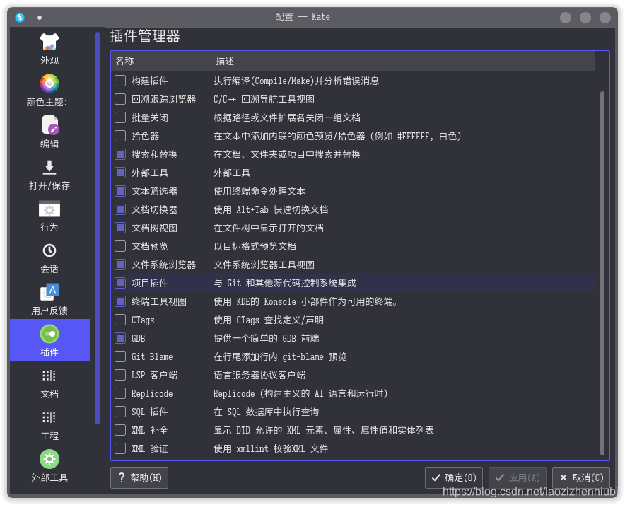
Task: Select the text 使用 Alt+Tab 快速切换文档
Action: pyautogui.click(x=271, y=209)
